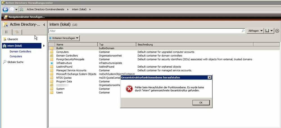Image resolution: width=281 pixels, height=128 pixels.
Task: Select the Infrastructure row icon
Action: pyautogui.click(x=51, y=63)
